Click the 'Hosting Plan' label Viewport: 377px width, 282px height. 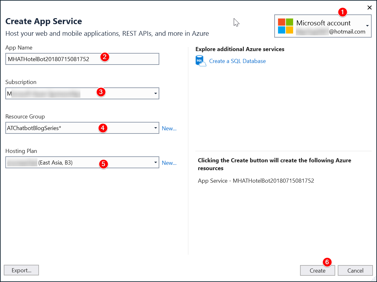[x=21, y=151]
